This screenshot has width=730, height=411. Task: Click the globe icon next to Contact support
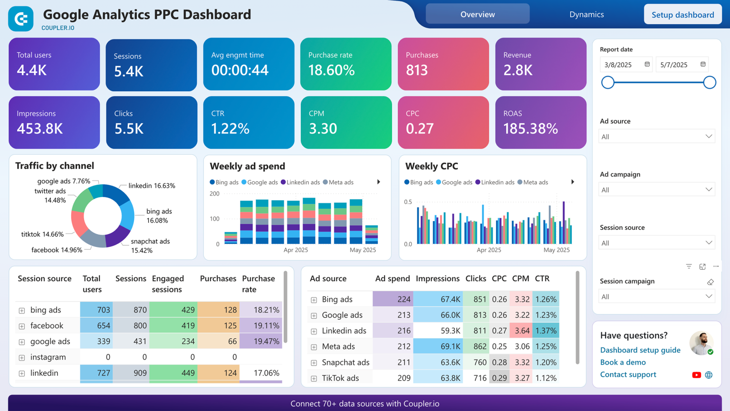click(x=709, y=375)
